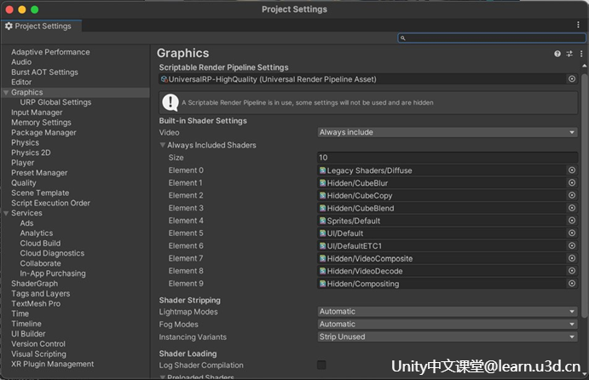Open object picker for Element 4 shader
This screenshot has width=589, height=380.
[x=572, y=221]
